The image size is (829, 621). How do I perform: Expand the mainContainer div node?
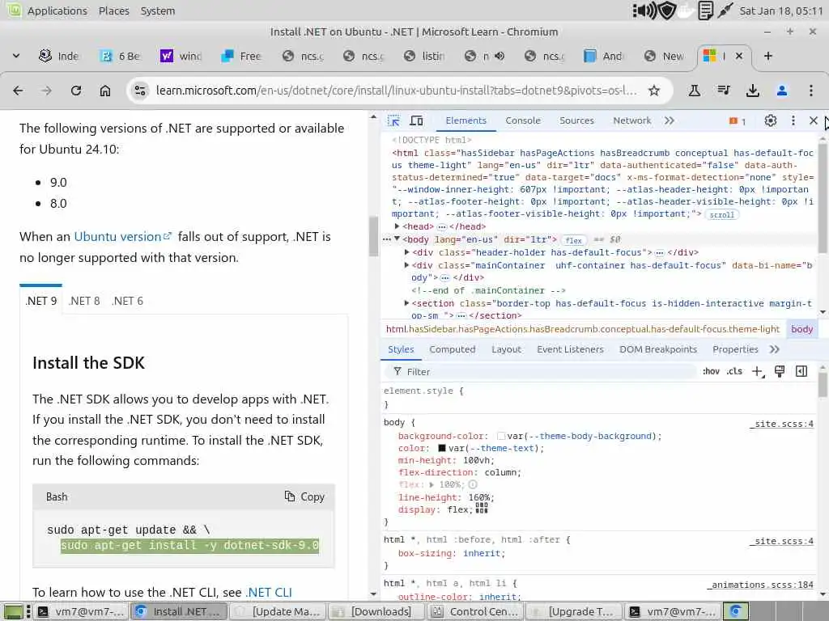(406, 265)
